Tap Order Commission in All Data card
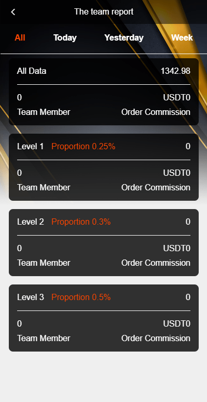 pos(156,112)
